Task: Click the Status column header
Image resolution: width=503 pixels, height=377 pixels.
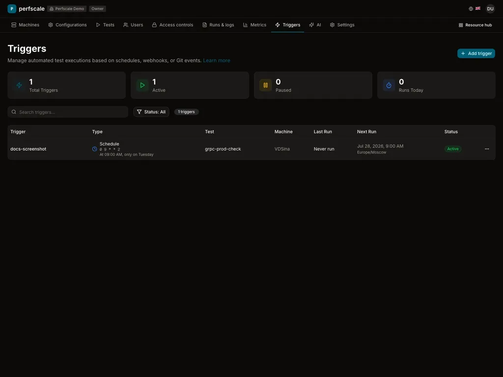Action: click(x=451, y=132)
